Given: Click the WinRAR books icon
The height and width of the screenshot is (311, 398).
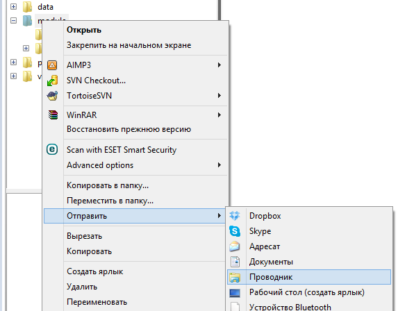Looking at the screenshot, I should coord(53,115).
